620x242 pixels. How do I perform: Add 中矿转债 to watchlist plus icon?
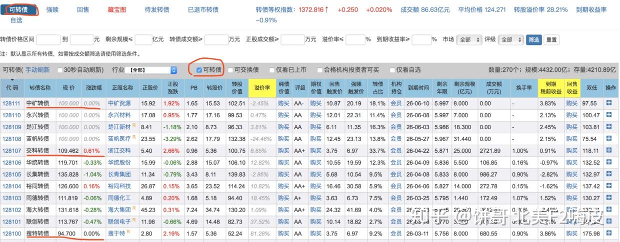609,103
